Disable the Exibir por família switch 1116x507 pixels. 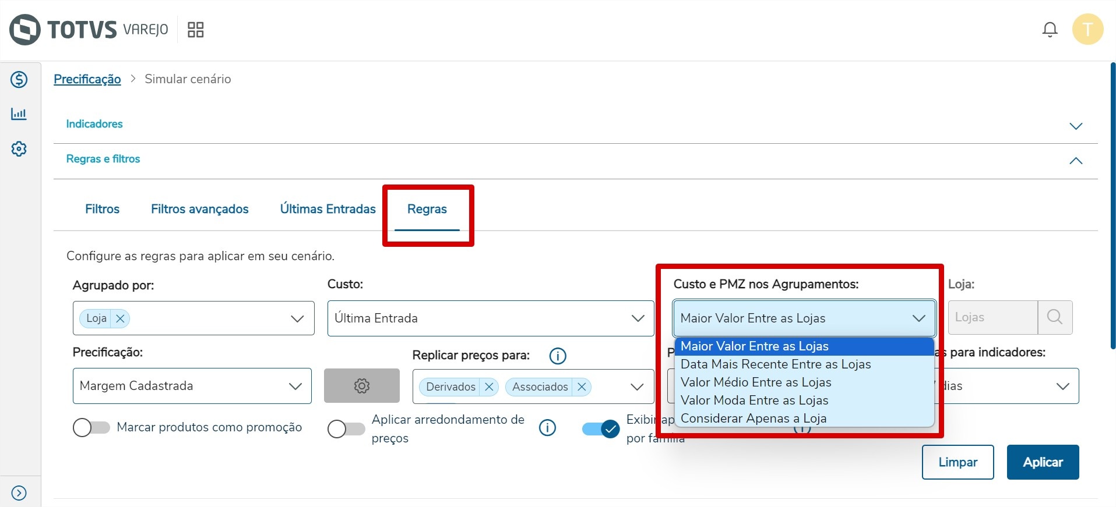(x=600, y=429)
